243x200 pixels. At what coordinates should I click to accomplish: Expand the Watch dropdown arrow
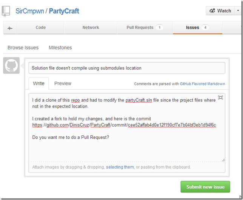click(237, 11)
